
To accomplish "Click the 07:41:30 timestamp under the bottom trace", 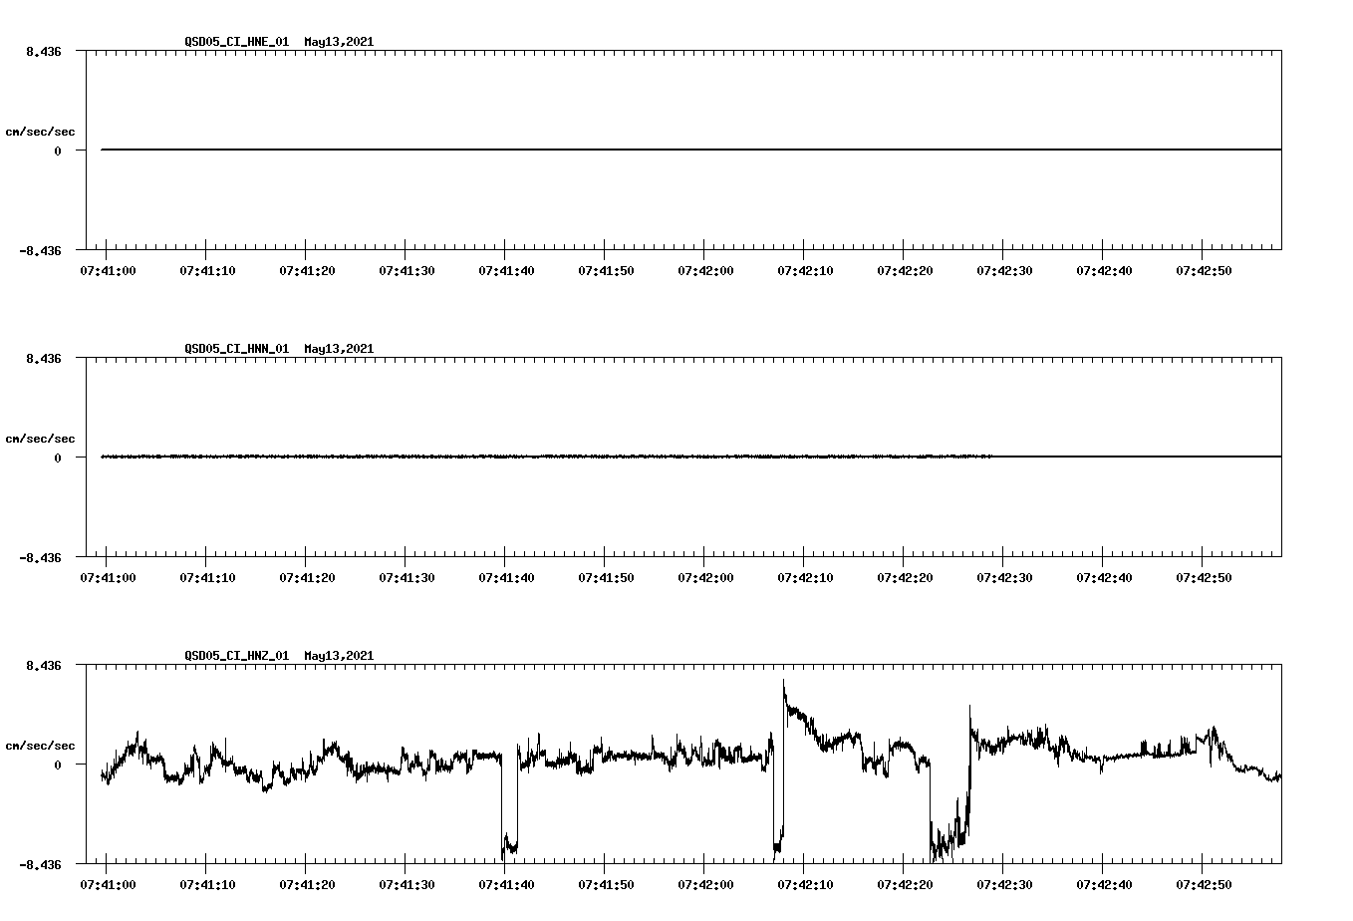I will pos(408,882).
